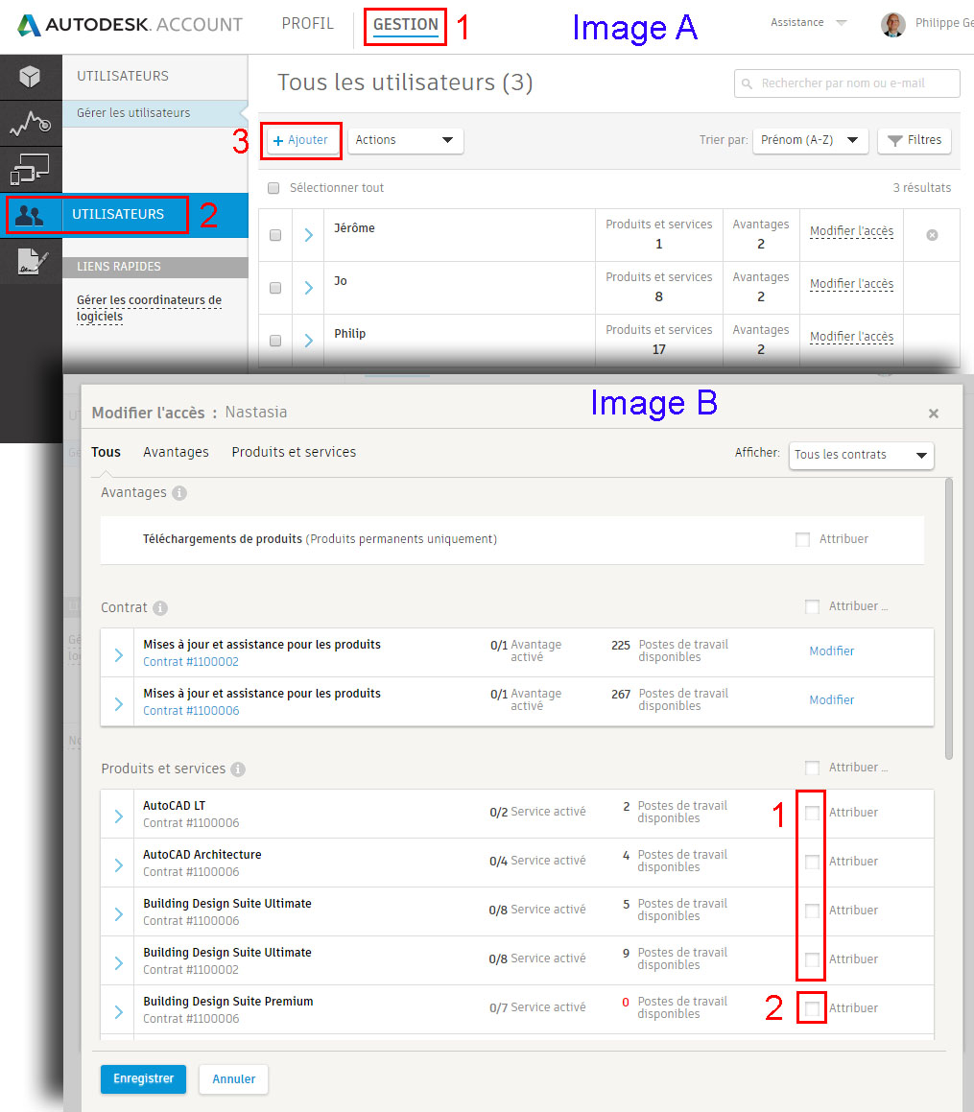Check Attribuer all checkbox for Produits et services section
Screen dimensions: 974x1112
(812, 768)
